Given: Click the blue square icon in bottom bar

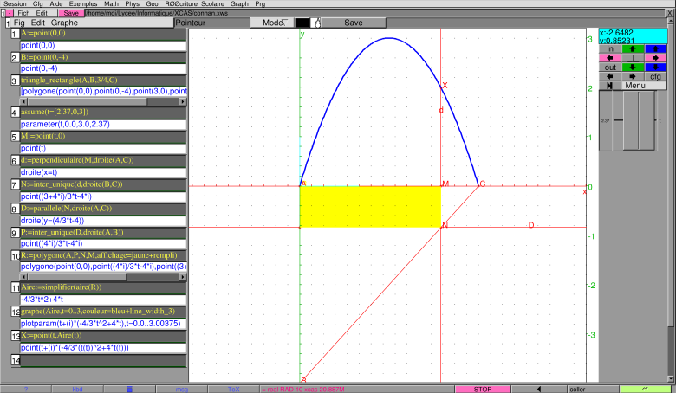Looking at the screenshot, I should pyautogui.click(x=129, y=390).
